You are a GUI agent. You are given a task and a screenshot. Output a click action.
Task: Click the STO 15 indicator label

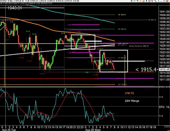[164, 107]
